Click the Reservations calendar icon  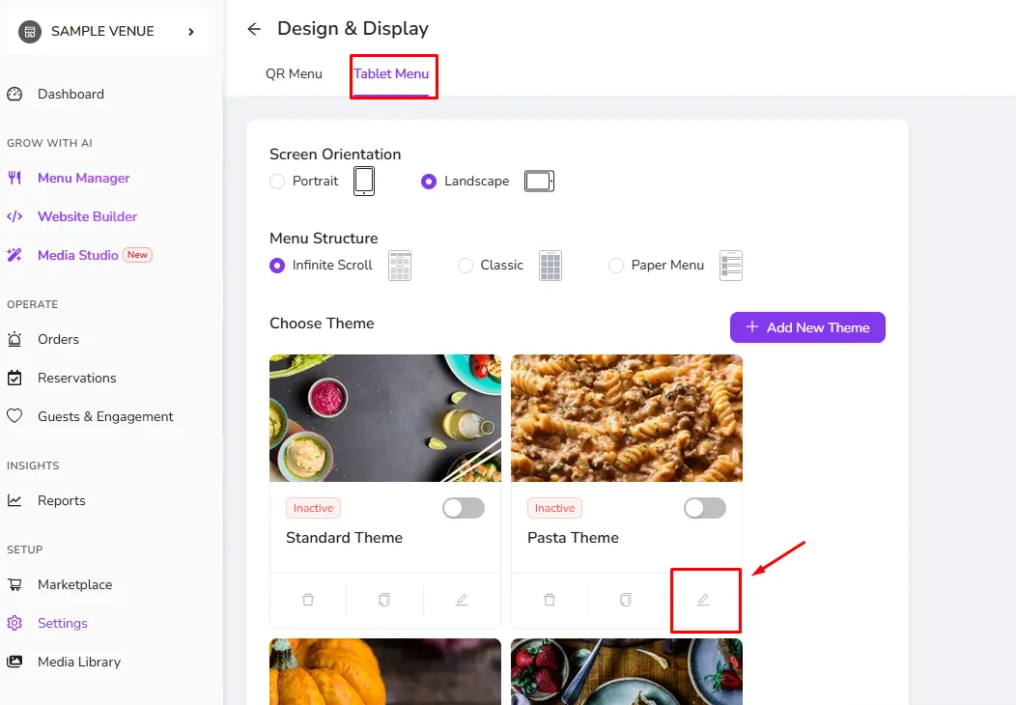pyautogui.click(x=14, y=378)
